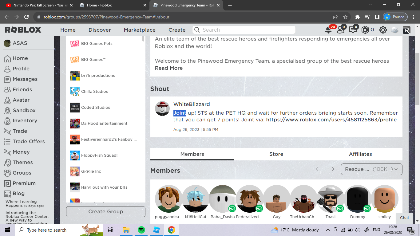Screen dimensions: 420x236
Task: Open the browser tab search chevron
Action: tap(370, 5)
